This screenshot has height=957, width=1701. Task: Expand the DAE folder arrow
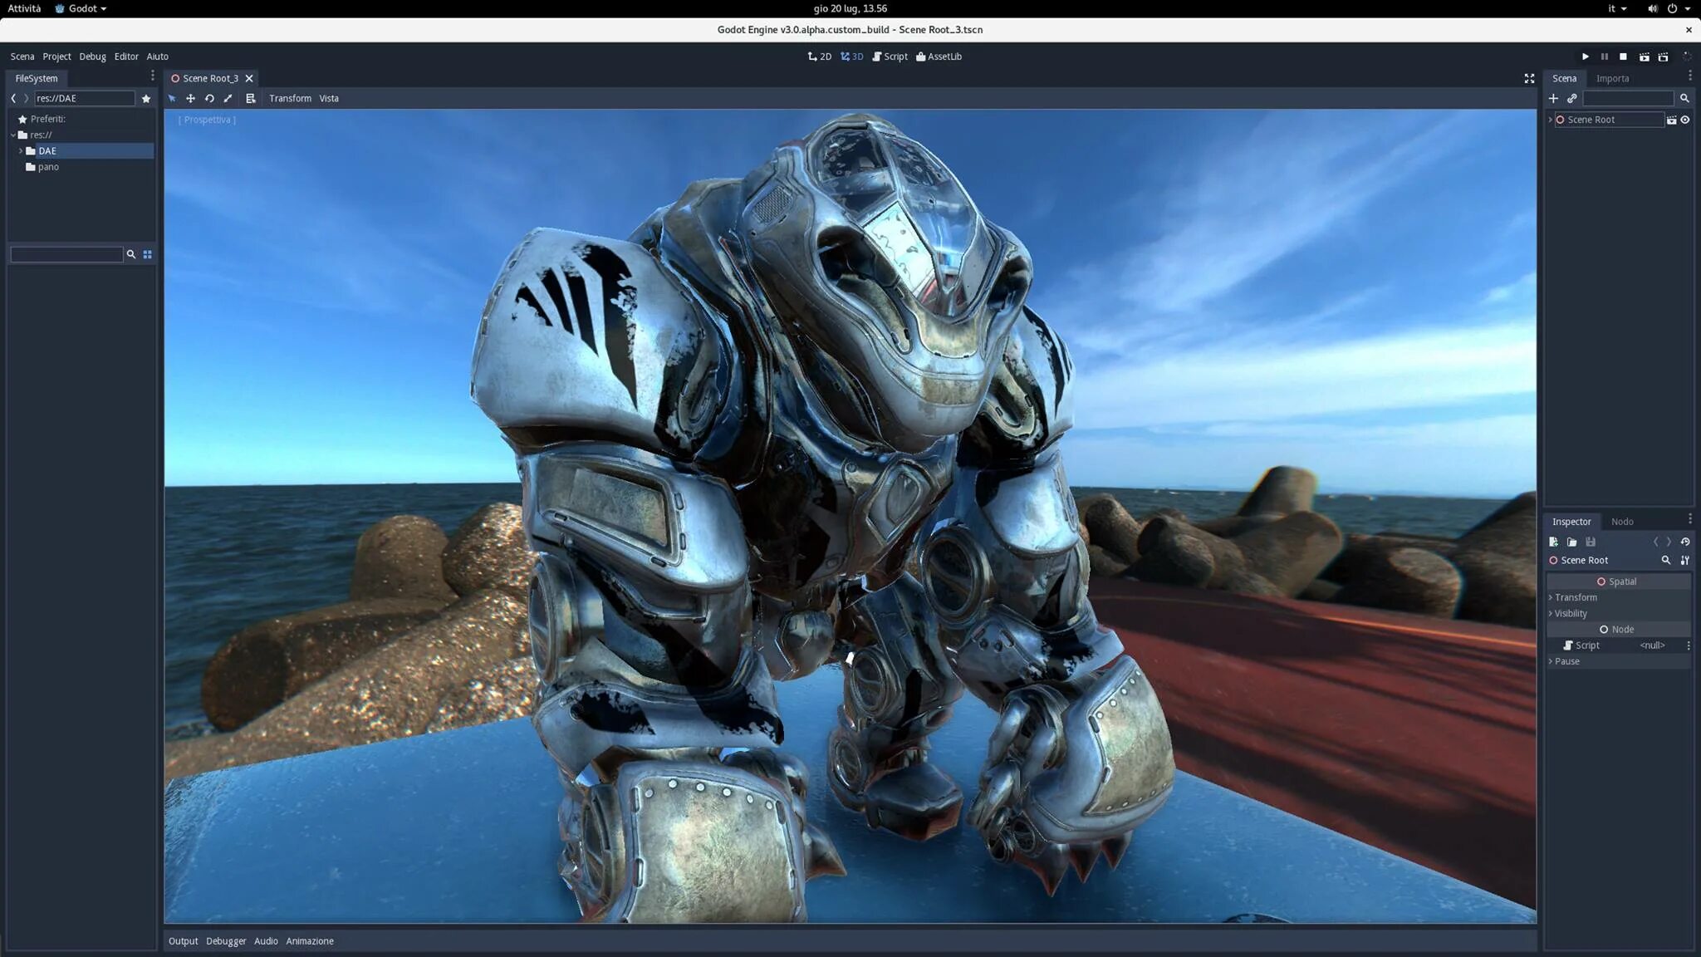click(x=21, y=151)
